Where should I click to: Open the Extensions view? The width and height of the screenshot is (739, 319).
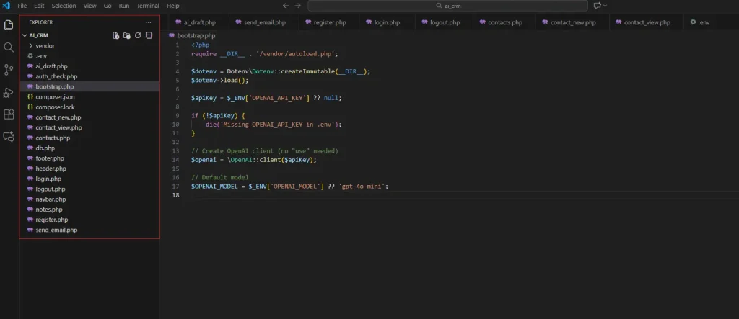[x=9, y=114]
